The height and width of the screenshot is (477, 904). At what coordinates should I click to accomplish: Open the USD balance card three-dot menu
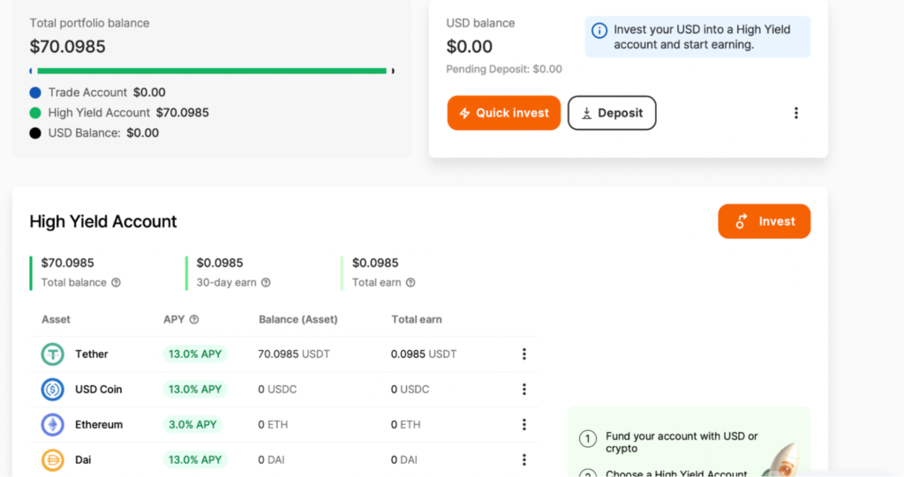tap(796, 113)
